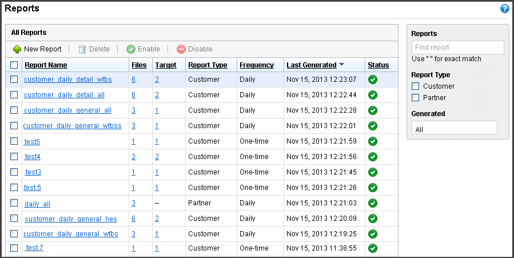Image resolution: width=514 pixels, height=258 pixels.
Task: Tick the select-all checkbox in table header
Action: (14, 65)
